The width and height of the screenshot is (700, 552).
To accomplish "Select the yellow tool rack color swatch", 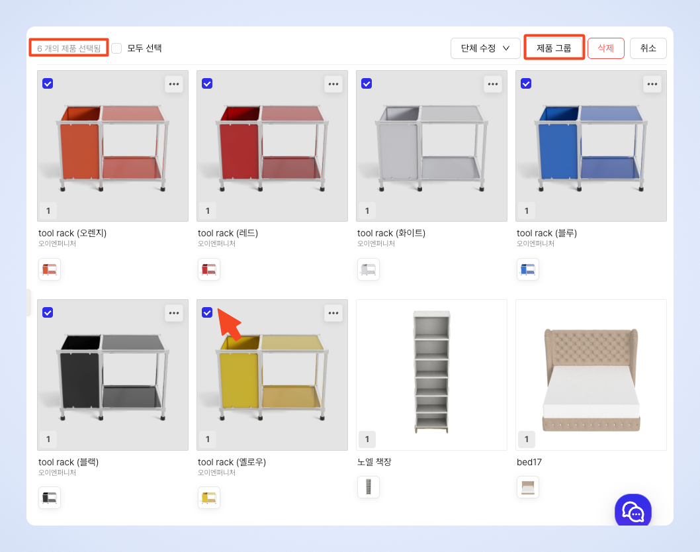I will 209,498.
